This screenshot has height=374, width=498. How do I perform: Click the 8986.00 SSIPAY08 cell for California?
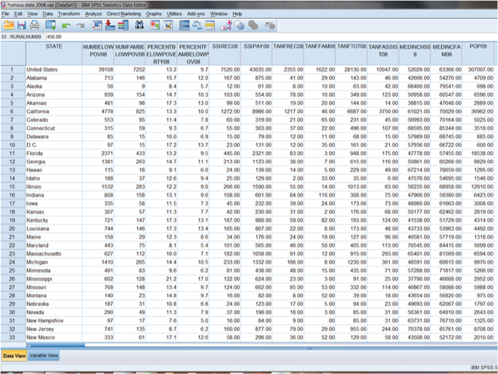pos(257,111)
